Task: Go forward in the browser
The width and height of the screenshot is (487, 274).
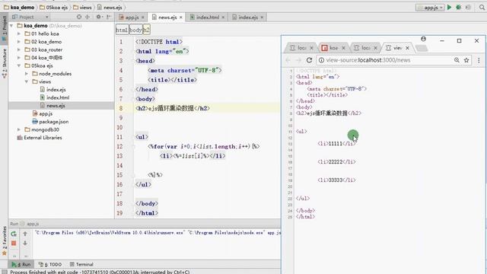Action: pyautogui.click(x=298, y=60)
